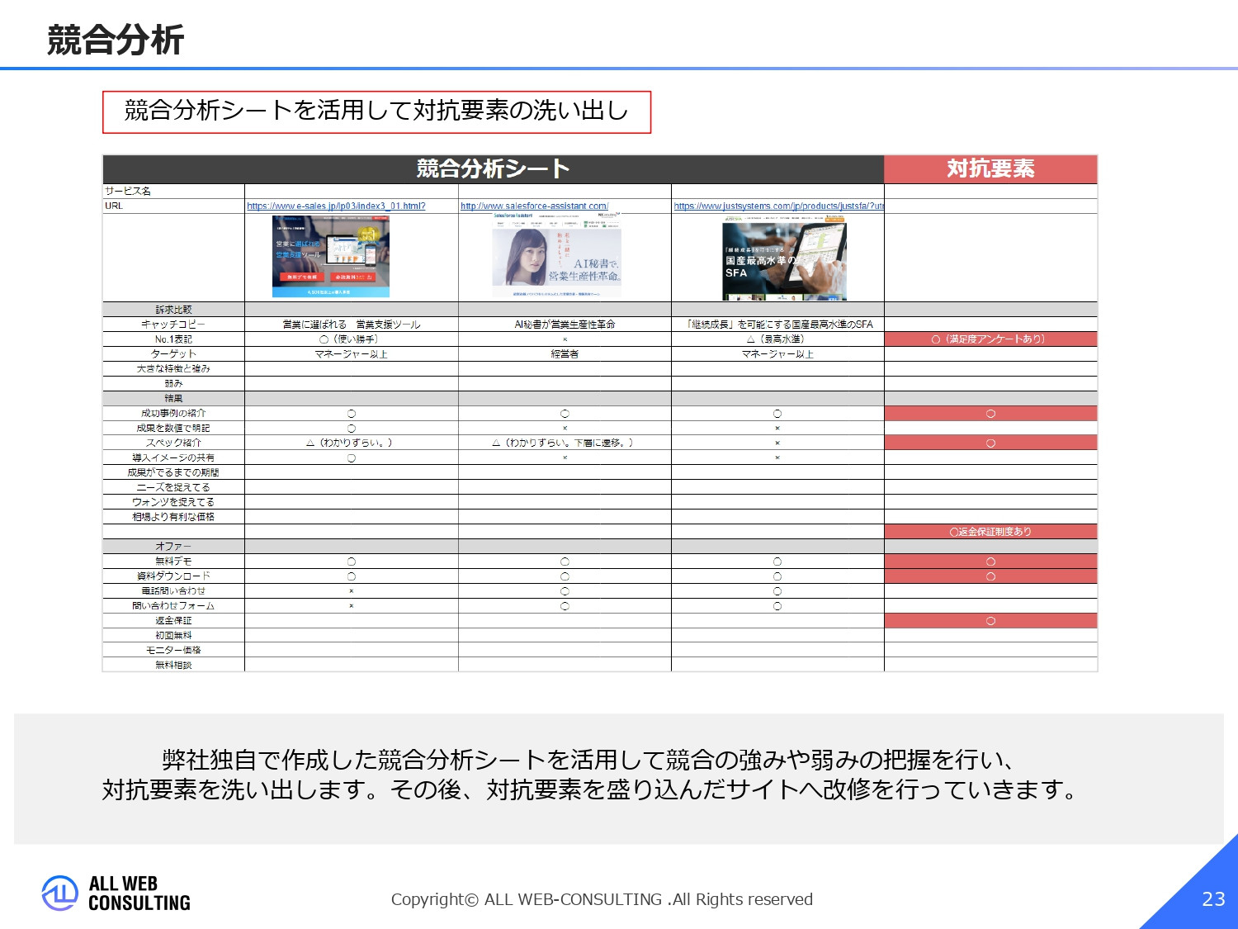Select the red-outlined 競合分析シートを活用 text box
This screenshot has width=1238, height=929.
(376, 108)
